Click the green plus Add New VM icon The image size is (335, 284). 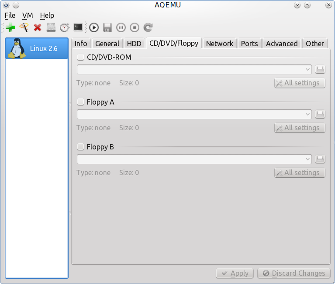[x=10, y=27]
